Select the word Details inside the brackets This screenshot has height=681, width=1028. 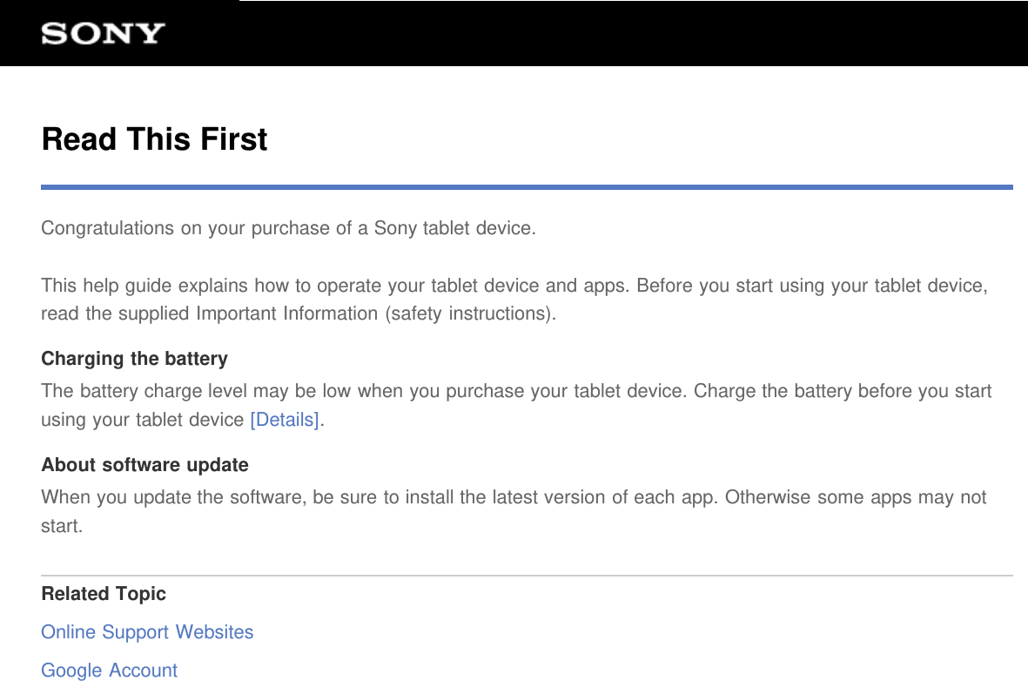(284, 419)
